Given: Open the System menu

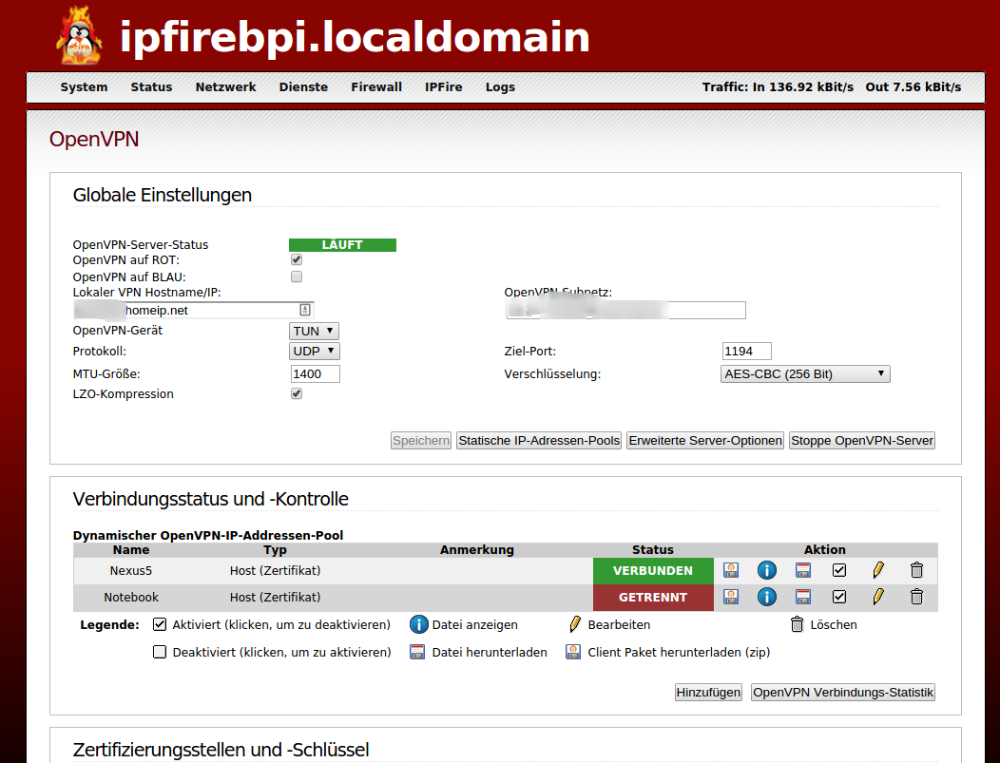Looking at the screenshot, I should coord(85,87).
